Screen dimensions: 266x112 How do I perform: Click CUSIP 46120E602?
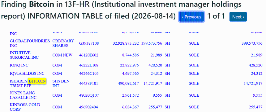89,55
